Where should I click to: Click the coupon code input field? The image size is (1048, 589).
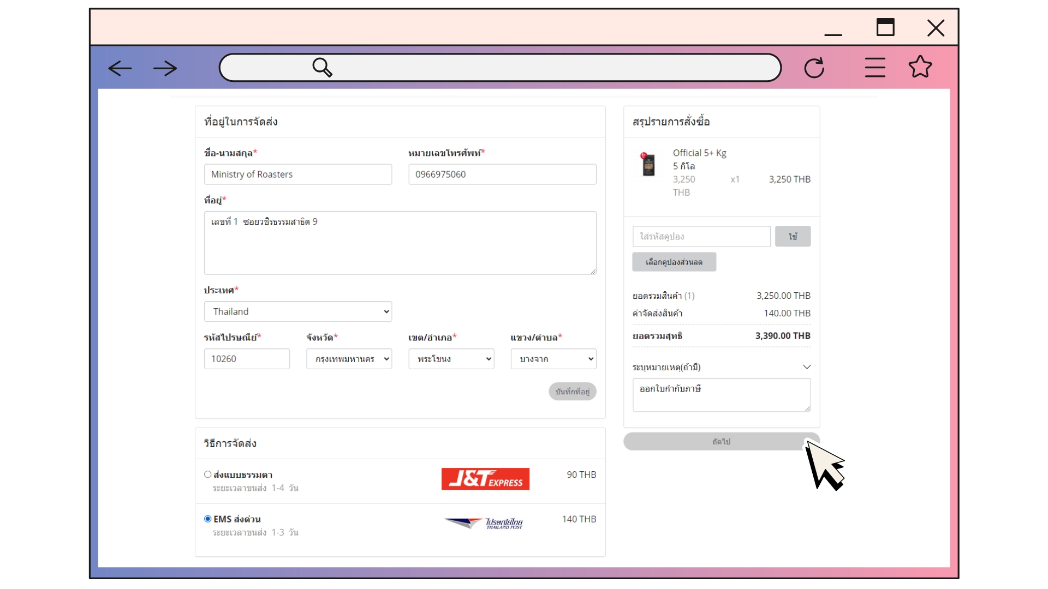(701, 236)
